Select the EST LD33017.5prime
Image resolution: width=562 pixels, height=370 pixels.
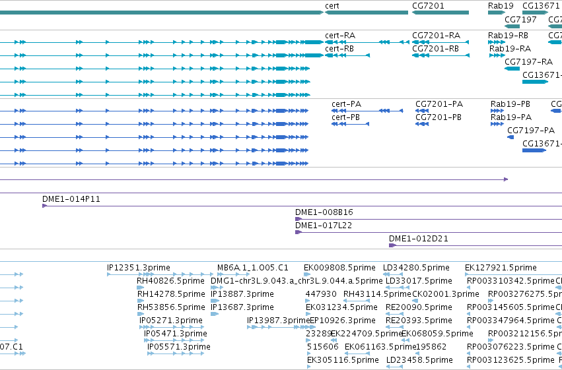point(419,281)
